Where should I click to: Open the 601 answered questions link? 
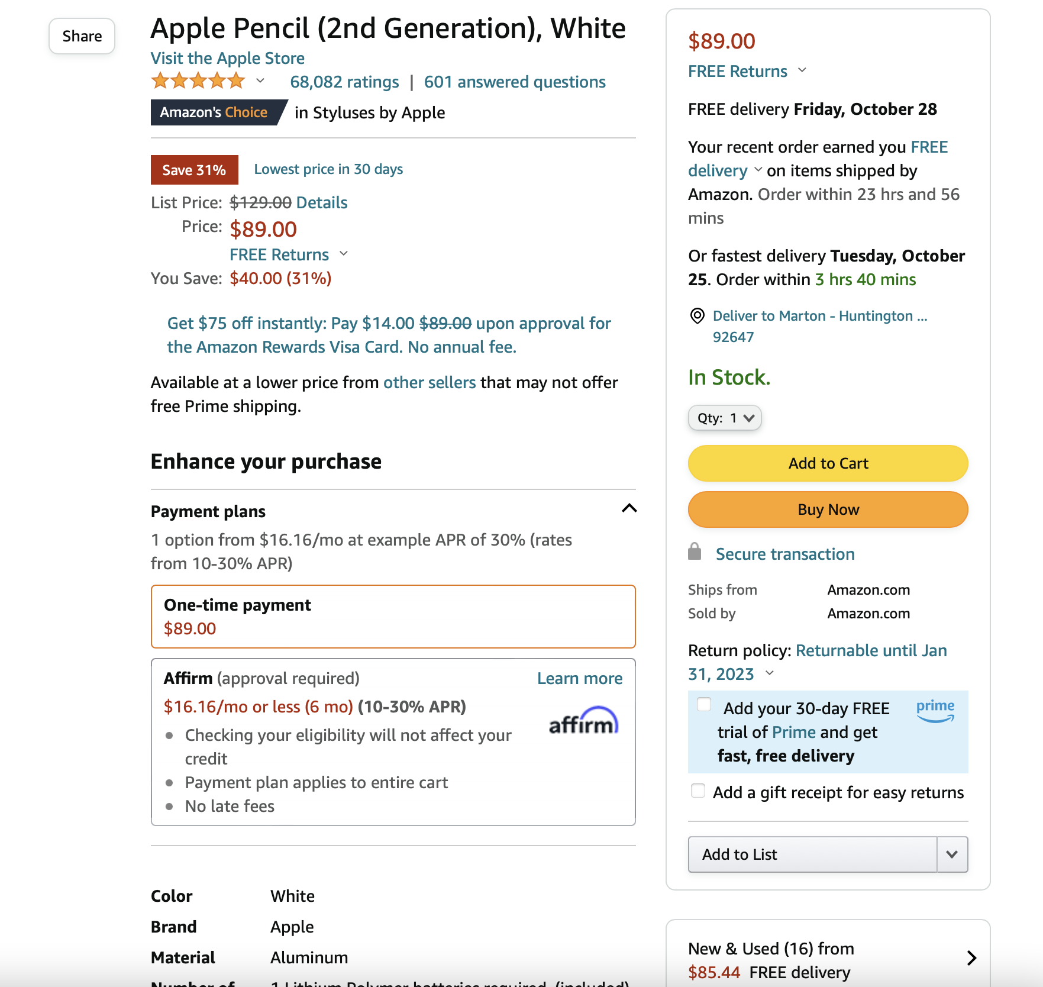515,82
